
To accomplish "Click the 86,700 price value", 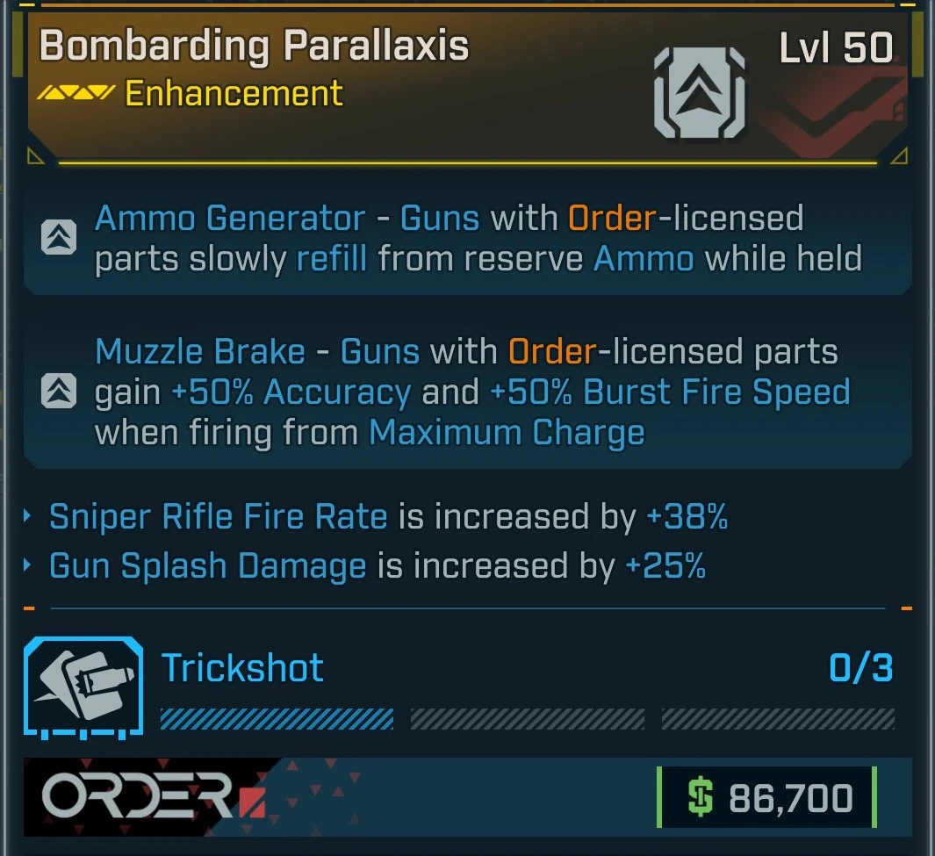I will (791, 797).
